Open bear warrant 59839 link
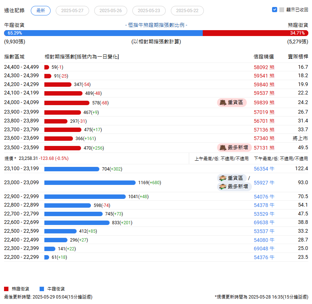The image size is (312, 304). [x=261, y=103]
